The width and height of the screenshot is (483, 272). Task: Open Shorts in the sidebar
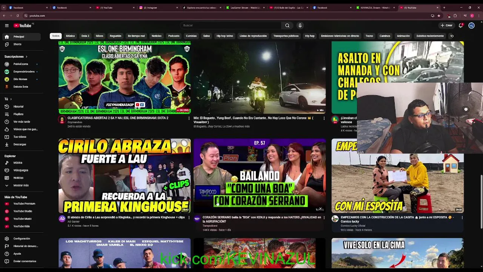point(21,44)
